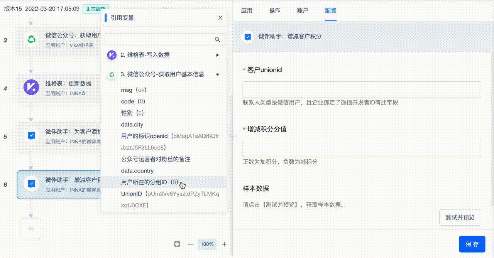Open the 操作 tab
The width and height of the screenshot is (494, 258).
click(275, 10)
